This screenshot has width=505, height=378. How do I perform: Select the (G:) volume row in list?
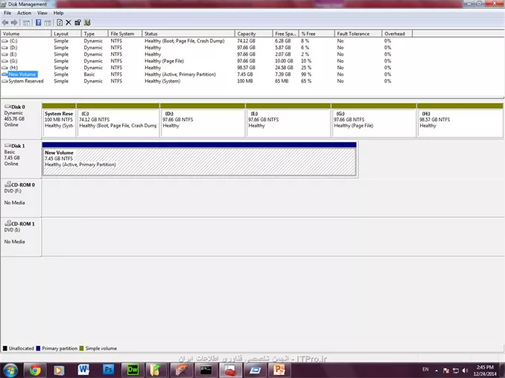(206, 61)
